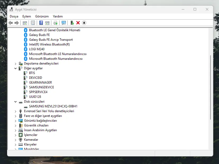Expand Görüntü bağdaştırıcıları node
The height and width of the screenshot is (164, 219).
(x=15, y=121)
